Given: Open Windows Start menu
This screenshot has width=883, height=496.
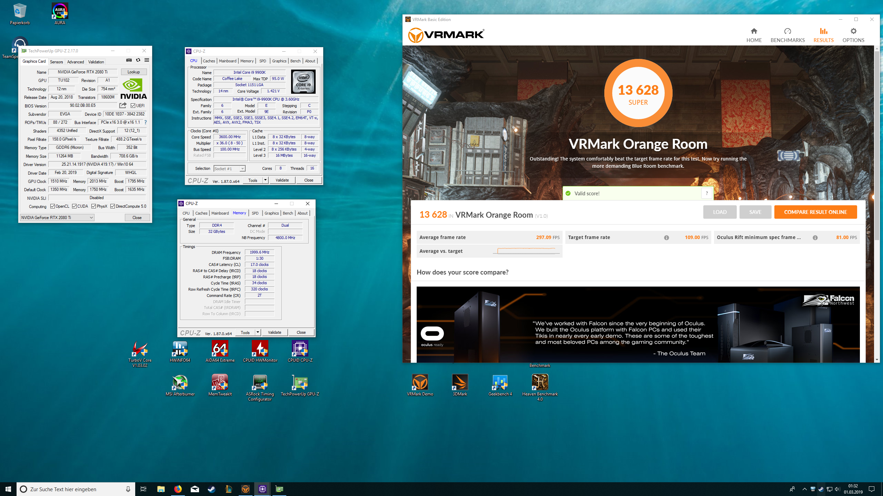Looking at the screenshot, I should point(8,489).
